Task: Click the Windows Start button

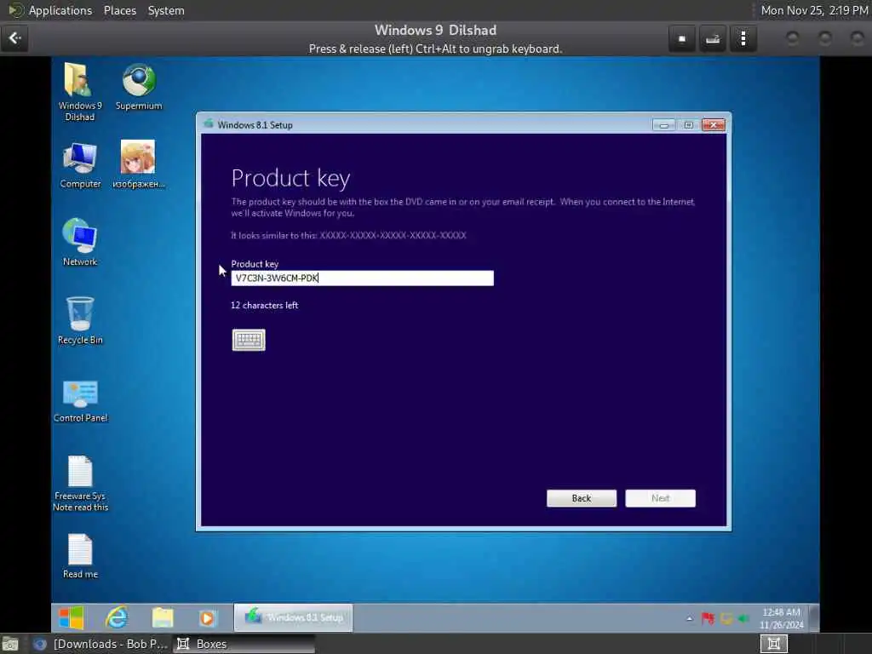Action: tap(72, 617)
